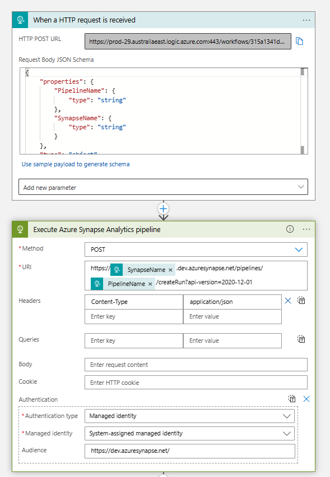Open Authentication type dropdown

pyautogui.click(x=189, y=416)
